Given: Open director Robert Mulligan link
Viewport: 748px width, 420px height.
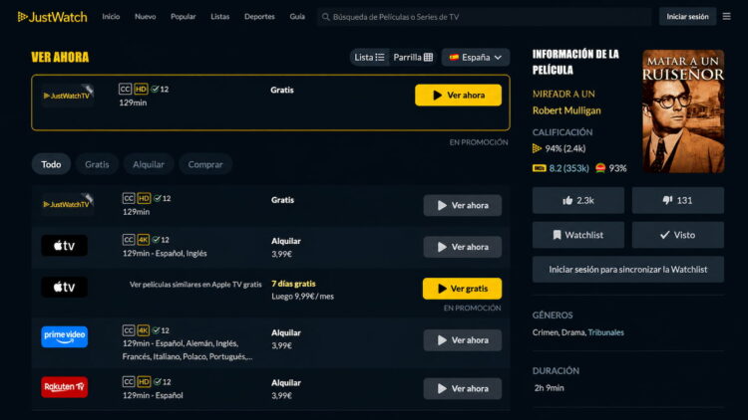Looking at the screenshot, I should [x=566, y=110].
